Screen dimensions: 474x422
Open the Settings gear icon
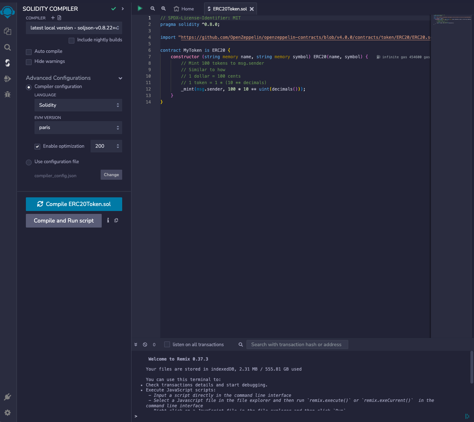coord(8,413)
